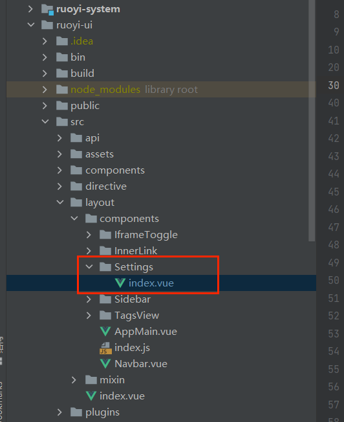The height and width of the screenshot is (422, 344).
Task: Collapse the Settings folder
Action: 89,266
